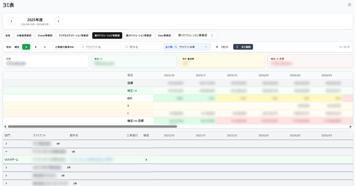Focus the 案件名 search input

[144, 47]
